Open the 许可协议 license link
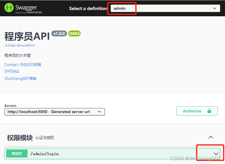 coord(12,71)
